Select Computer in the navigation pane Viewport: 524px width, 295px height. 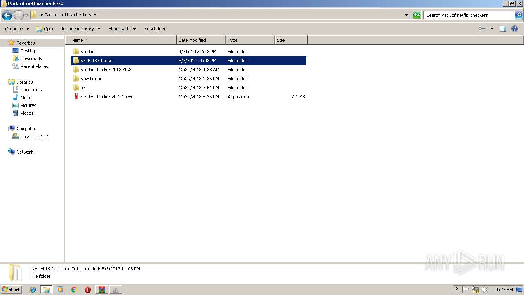coord(26,129)
